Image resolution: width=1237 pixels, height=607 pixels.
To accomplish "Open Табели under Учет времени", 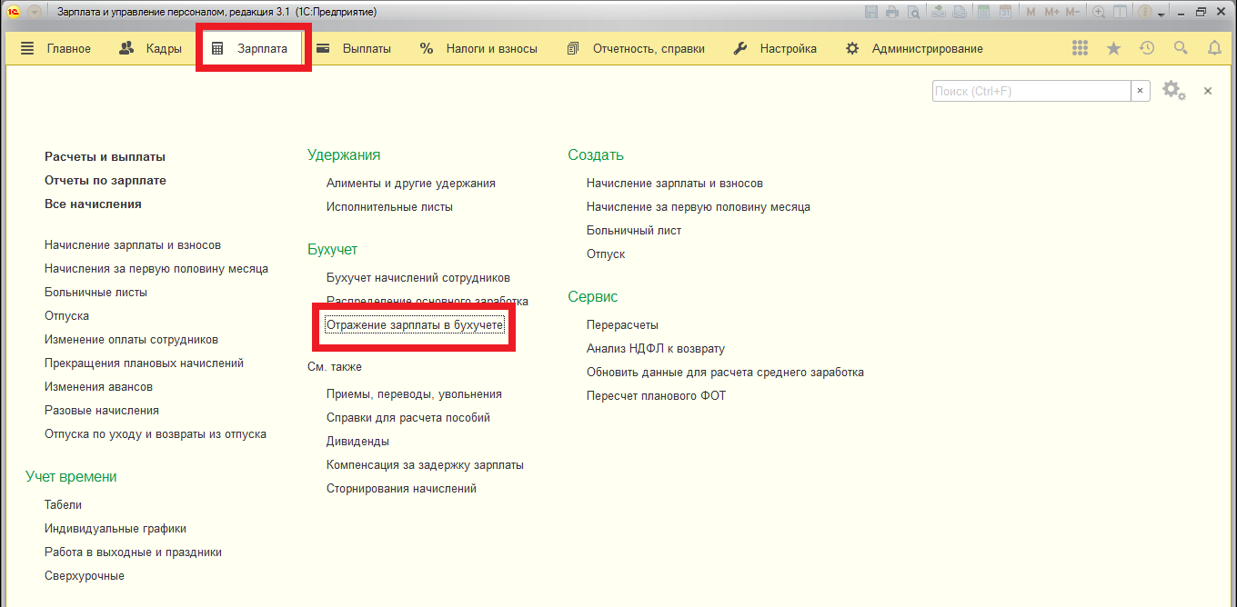I will [x=63, y=505].
